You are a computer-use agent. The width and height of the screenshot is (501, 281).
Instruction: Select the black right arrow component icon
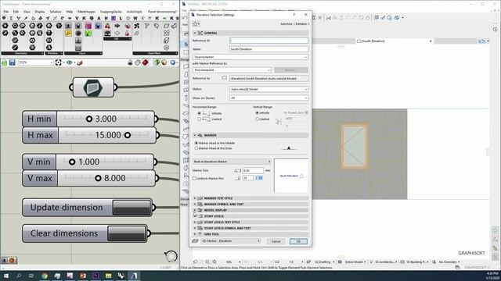pos(117,26)
